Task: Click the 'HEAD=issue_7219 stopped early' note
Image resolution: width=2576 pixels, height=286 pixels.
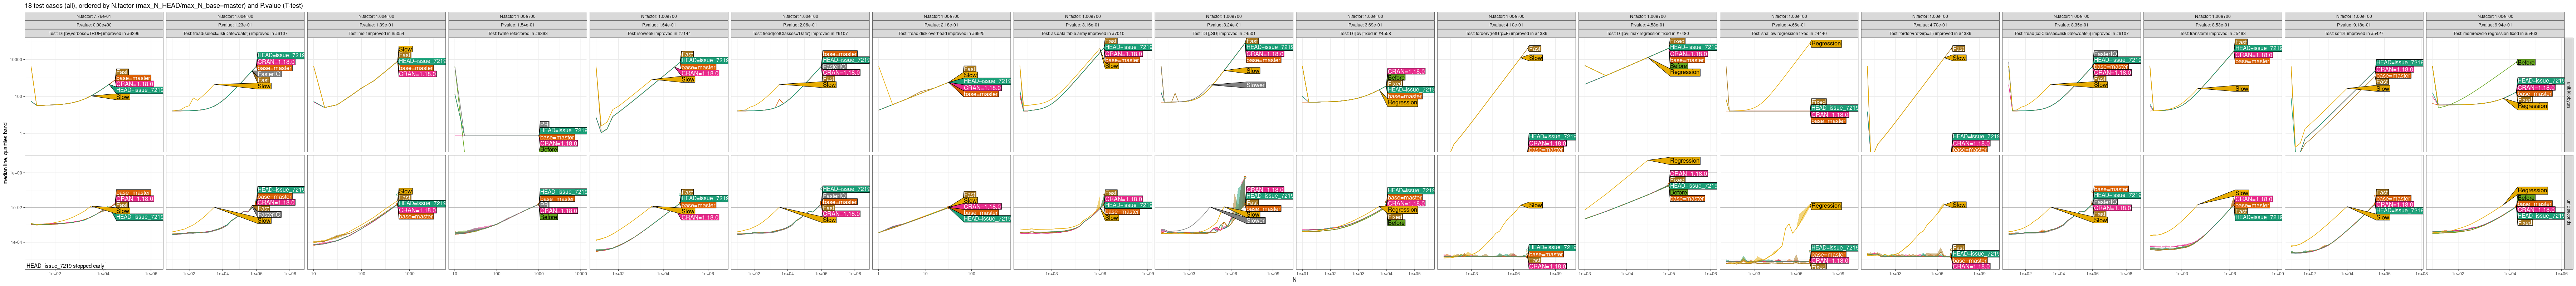Action: click(x=66, y=266)
